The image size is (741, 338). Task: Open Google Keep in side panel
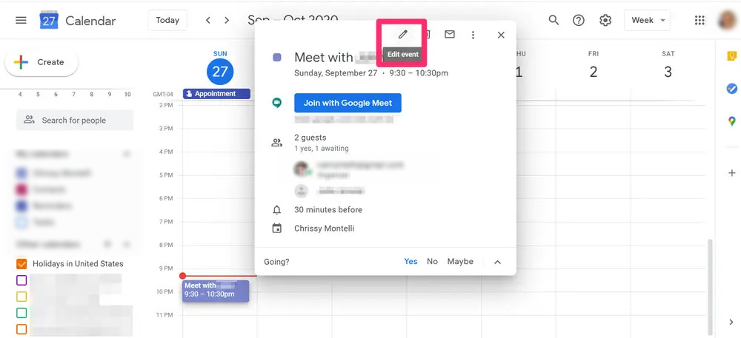pyautogui.click(x=731, y=55)
